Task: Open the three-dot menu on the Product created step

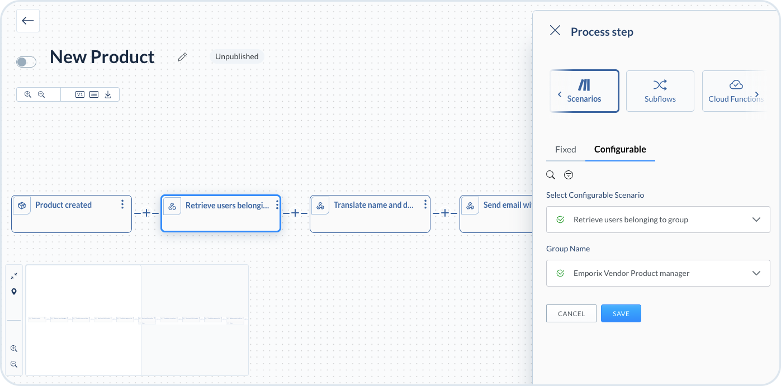Action: pyautogui.click(x=122, y=205)
